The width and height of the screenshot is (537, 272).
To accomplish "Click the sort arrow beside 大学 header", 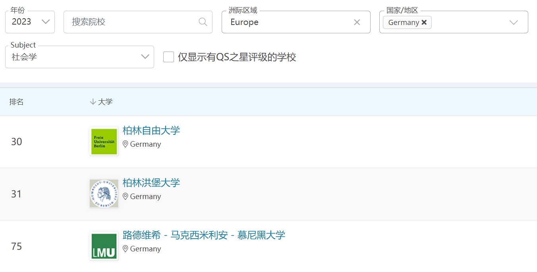I will 93,102.
